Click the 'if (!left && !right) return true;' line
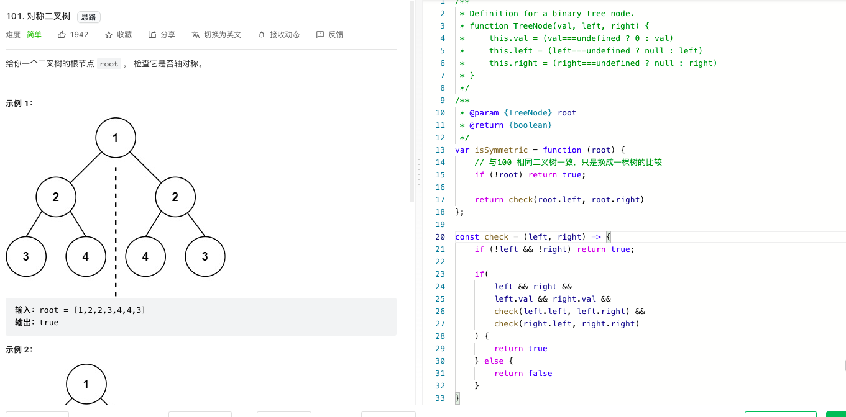Screen dimensions: 846x417 554,249
